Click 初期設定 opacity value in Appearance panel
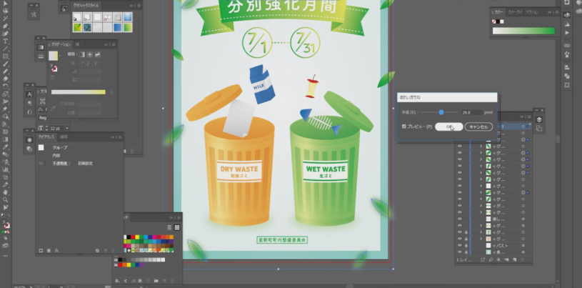Image resolution: width=582 pixels, height=288 pixels. coord(86,164)
